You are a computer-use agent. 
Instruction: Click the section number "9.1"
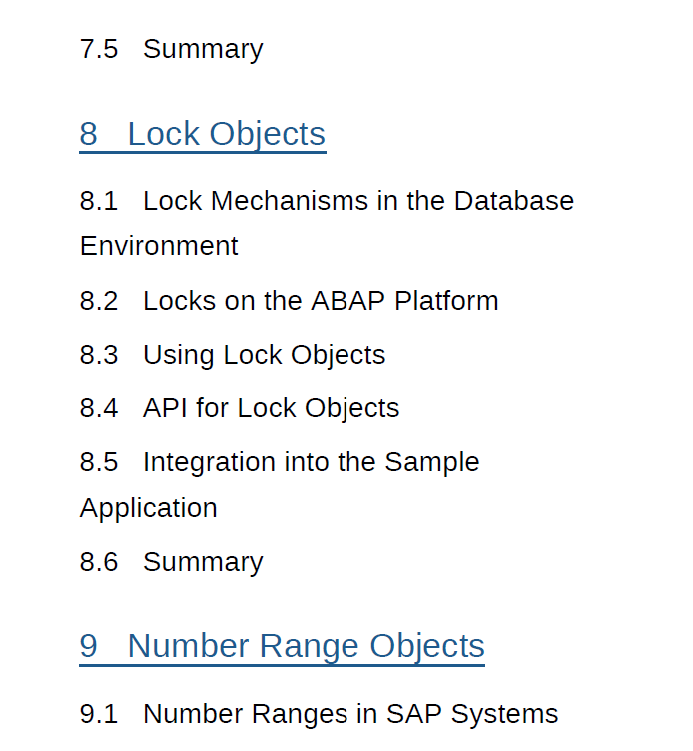pyautogui.click(x=99, y=714)
